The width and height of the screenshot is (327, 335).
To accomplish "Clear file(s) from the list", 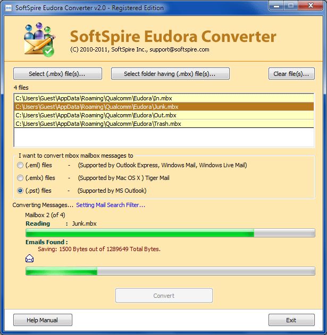I will [x=291, y=74].
